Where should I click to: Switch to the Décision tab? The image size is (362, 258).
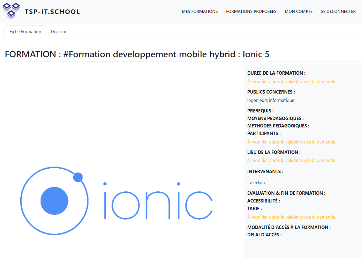click(59, 31)
